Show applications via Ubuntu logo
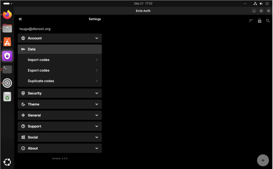Viewport: 273px width, 169px height. click(x=7, y=162)
